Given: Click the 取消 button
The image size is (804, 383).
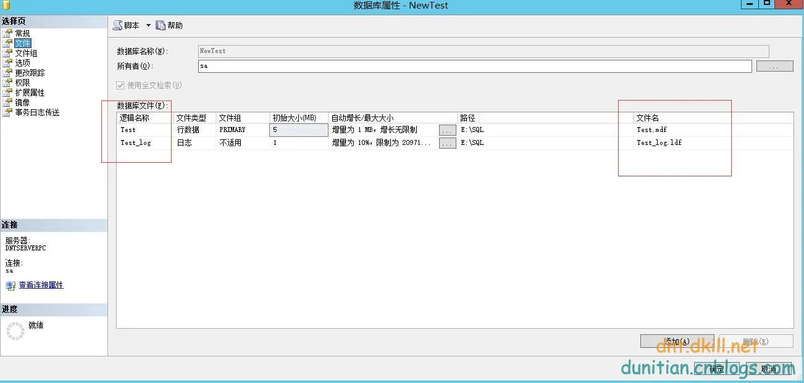Looking at the screenshot, I should pos(769,369).
